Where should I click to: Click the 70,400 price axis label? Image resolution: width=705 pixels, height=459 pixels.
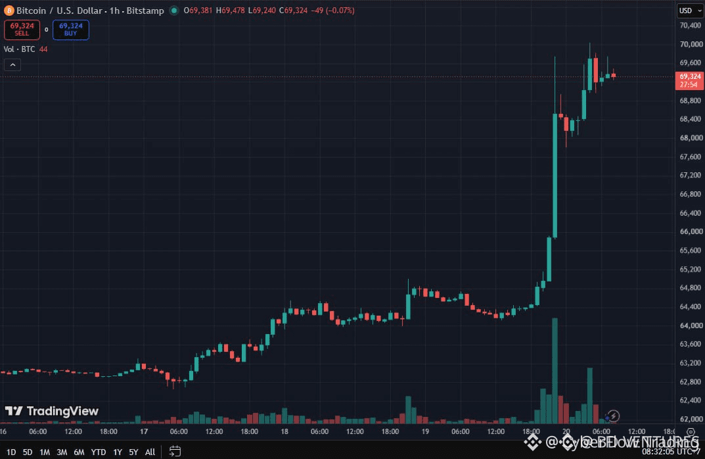coord(690,26)
